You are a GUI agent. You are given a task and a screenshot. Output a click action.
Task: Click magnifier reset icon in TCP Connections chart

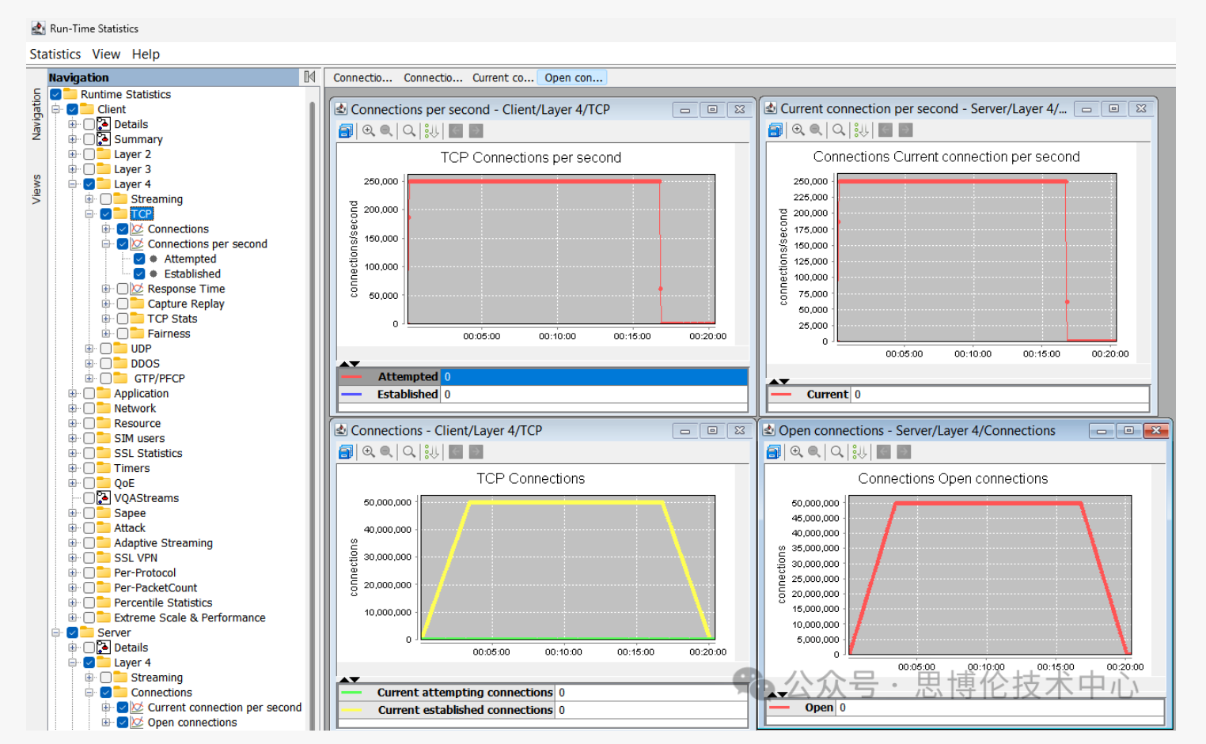(x=409, y=452)
